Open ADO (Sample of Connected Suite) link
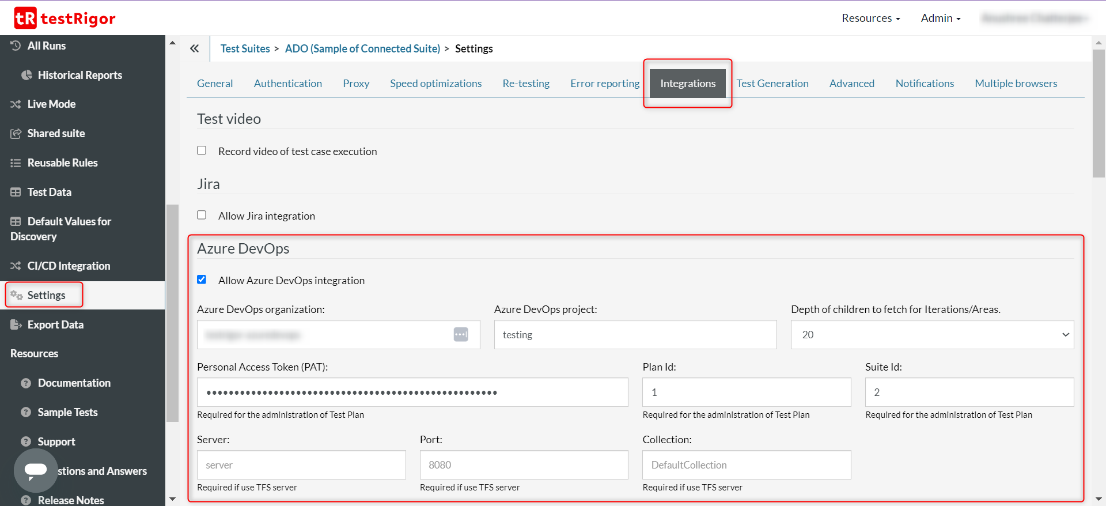This screenshot has height=506, width=1106. (x=362, y=48)
